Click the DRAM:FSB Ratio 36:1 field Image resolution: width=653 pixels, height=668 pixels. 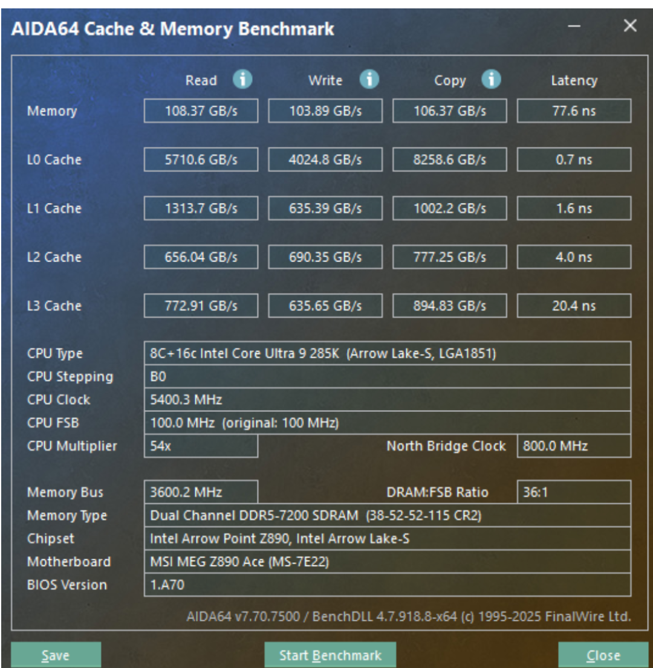click(x=574, y=492)
